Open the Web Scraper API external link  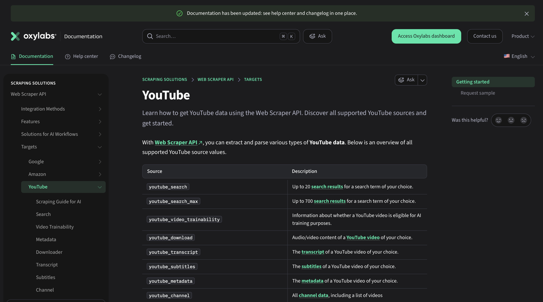click(x=178, y=142)
